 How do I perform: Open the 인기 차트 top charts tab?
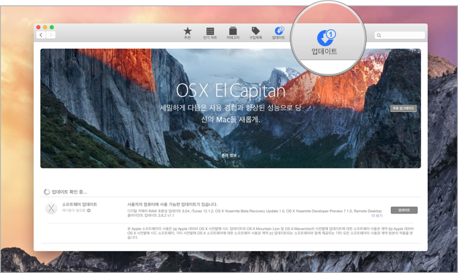[x=210, y=33]
